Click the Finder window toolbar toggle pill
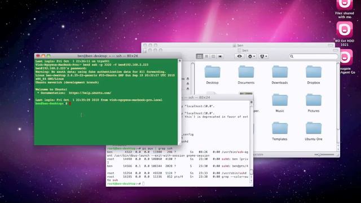 click(x=336, y=50)
